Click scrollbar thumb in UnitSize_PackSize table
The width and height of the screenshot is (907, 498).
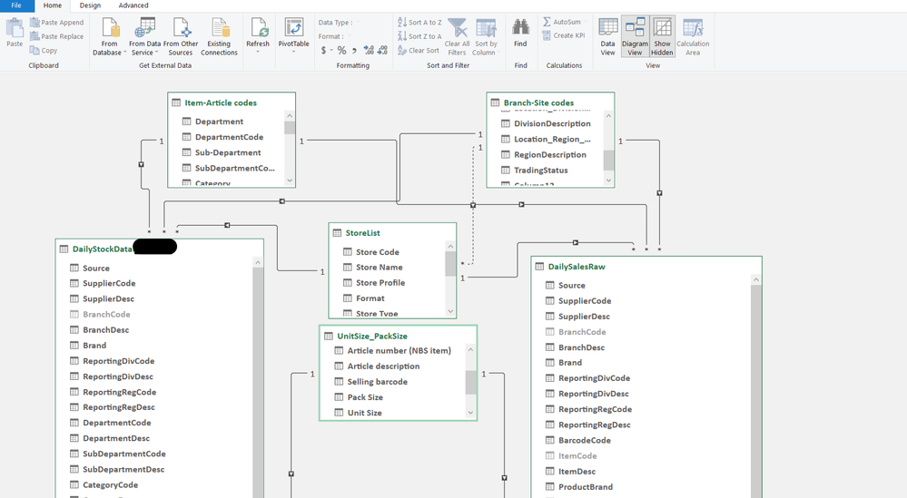(x=471, y=382)
